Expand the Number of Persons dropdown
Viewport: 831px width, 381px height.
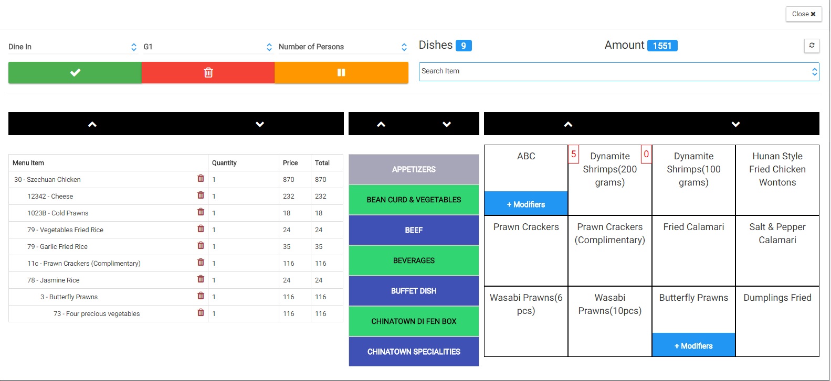342,47
